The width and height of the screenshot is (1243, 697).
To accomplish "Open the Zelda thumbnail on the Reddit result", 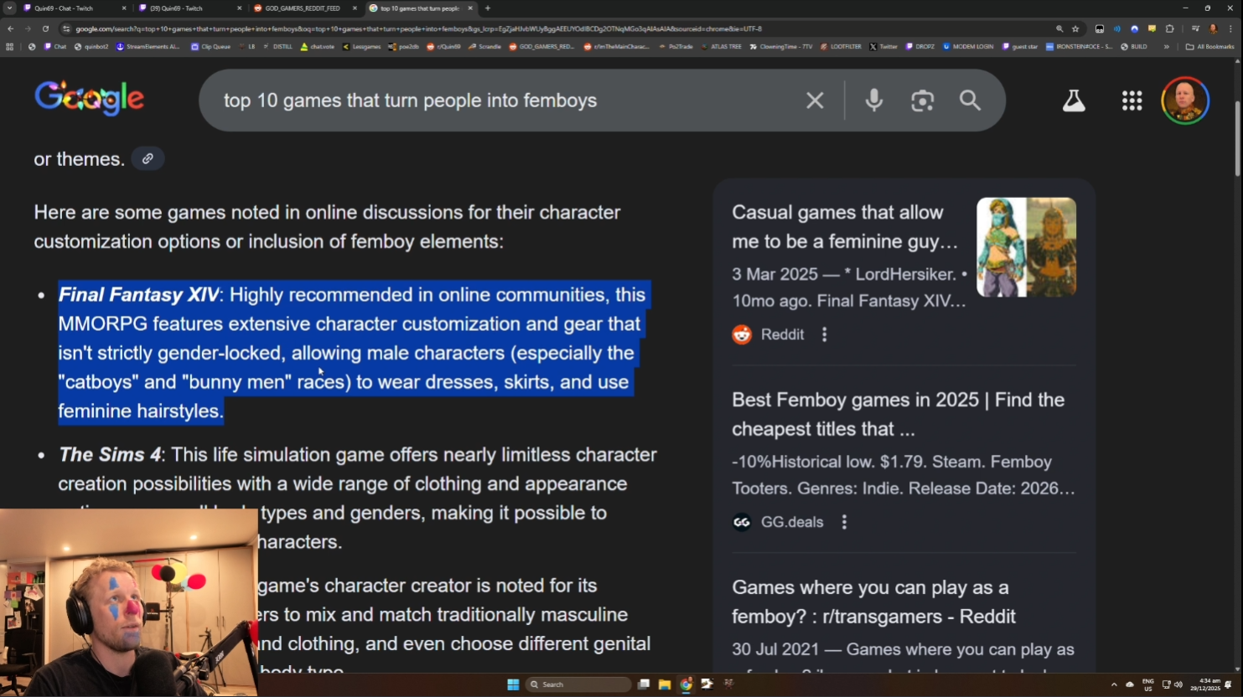I will pyautogui.click(x=1027, y=247).
